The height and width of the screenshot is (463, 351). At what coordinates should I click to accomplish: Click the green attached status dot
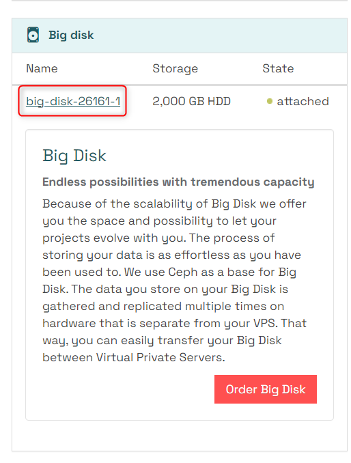tap(269, 101)
